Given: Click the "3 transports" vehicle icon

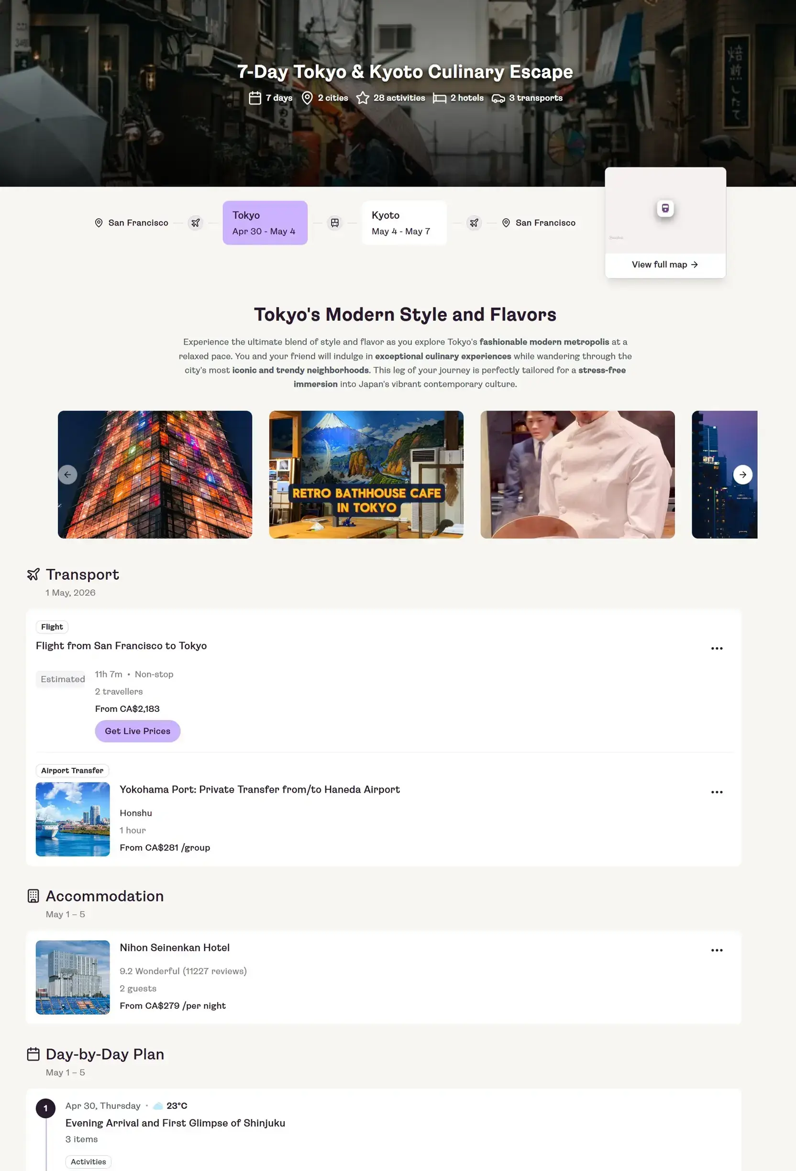Looking at the screenshot, I should [498, 98].
